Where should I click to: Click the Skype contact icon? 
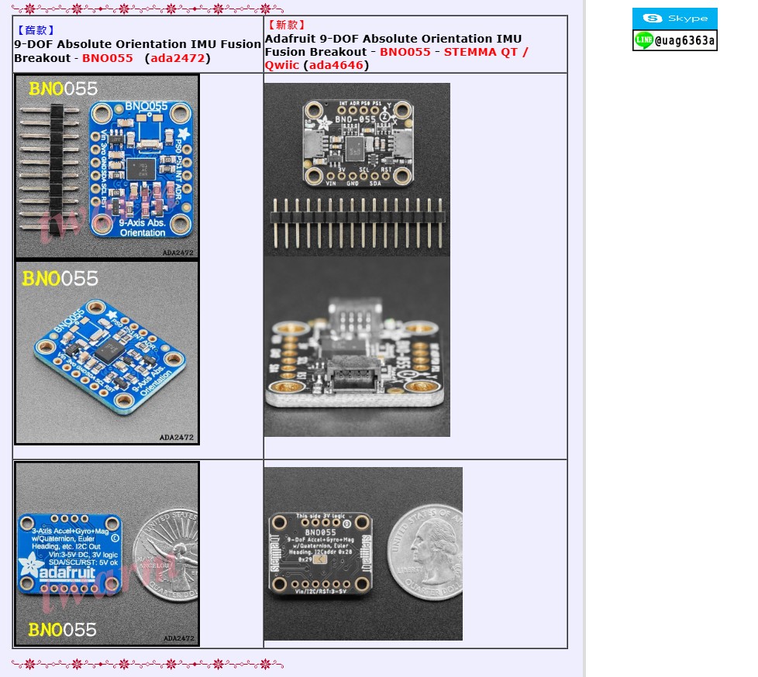coord(674,16)
